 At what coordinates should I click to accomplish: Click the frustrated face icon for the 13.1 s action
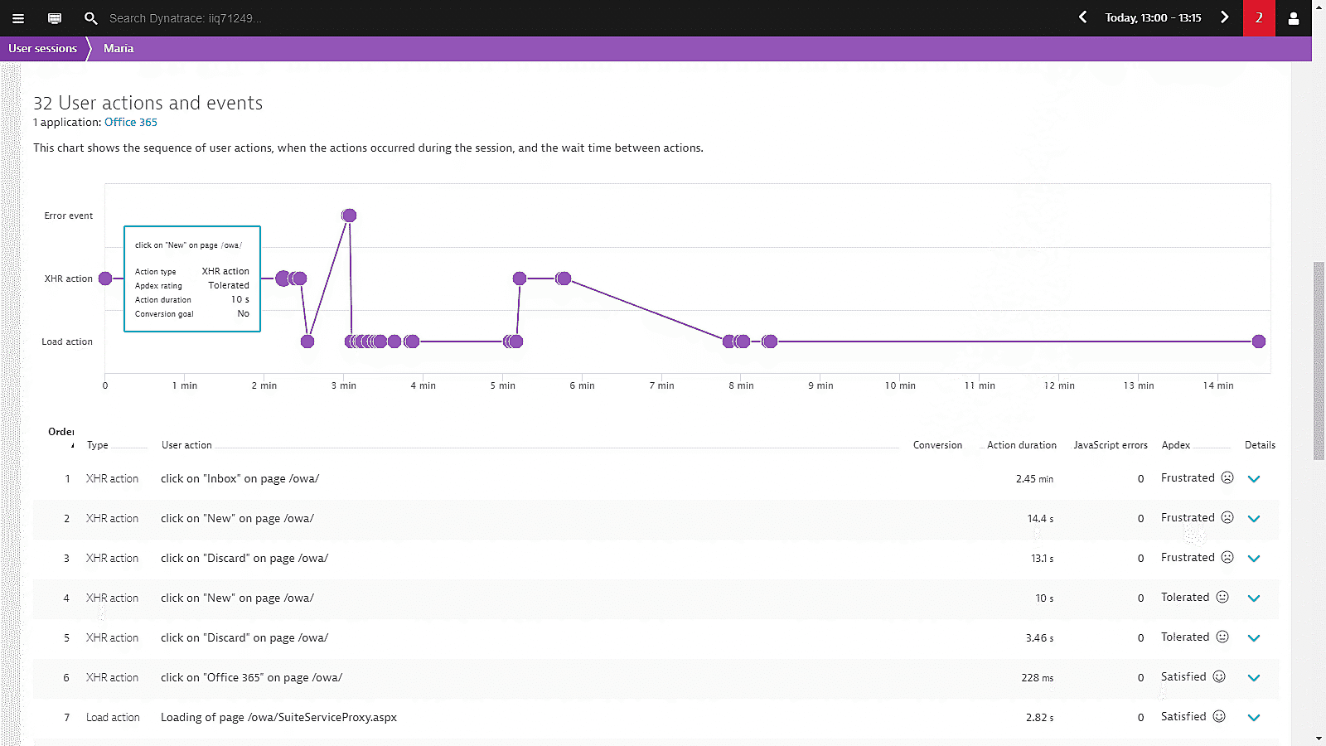tap(1227, 558)
